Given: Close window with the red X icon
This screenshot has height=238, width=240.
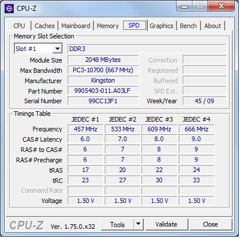Looking at the screenshot, I should click(221, 6).
